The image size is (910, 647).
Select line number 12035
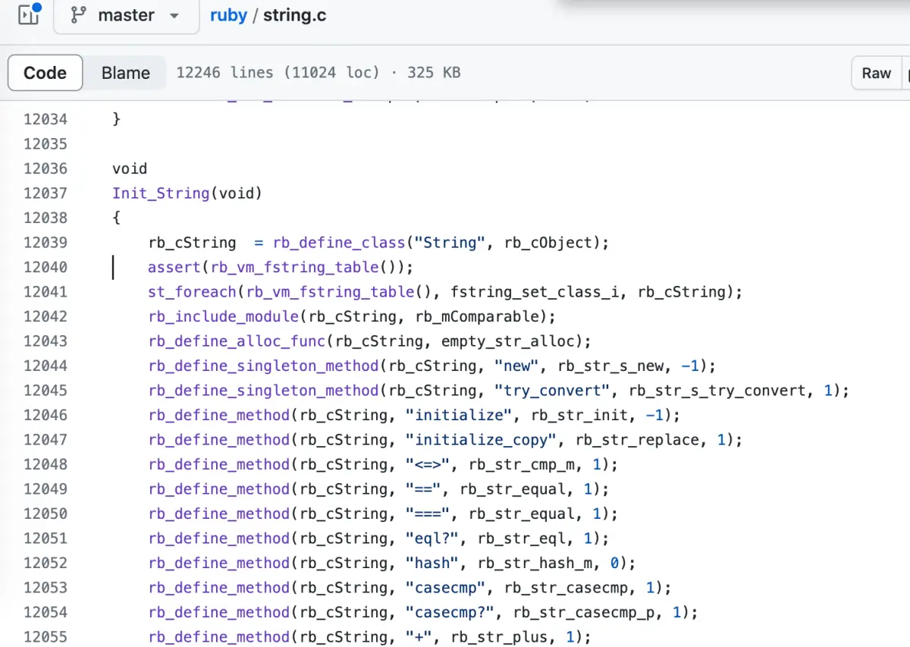point(45,143)
